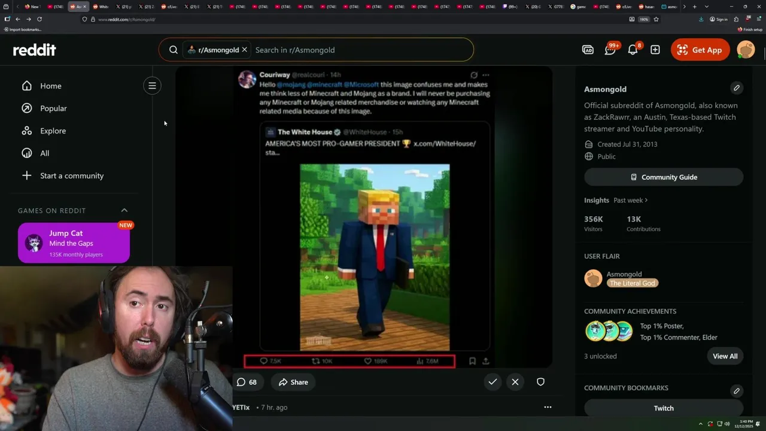Open post comments button showing 68
The height and width of the screenshot is (431, 766).
(x=247, y=382)
